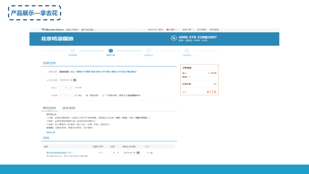
Task: Click the red 消息 message icon
Action: coord(167,29)
